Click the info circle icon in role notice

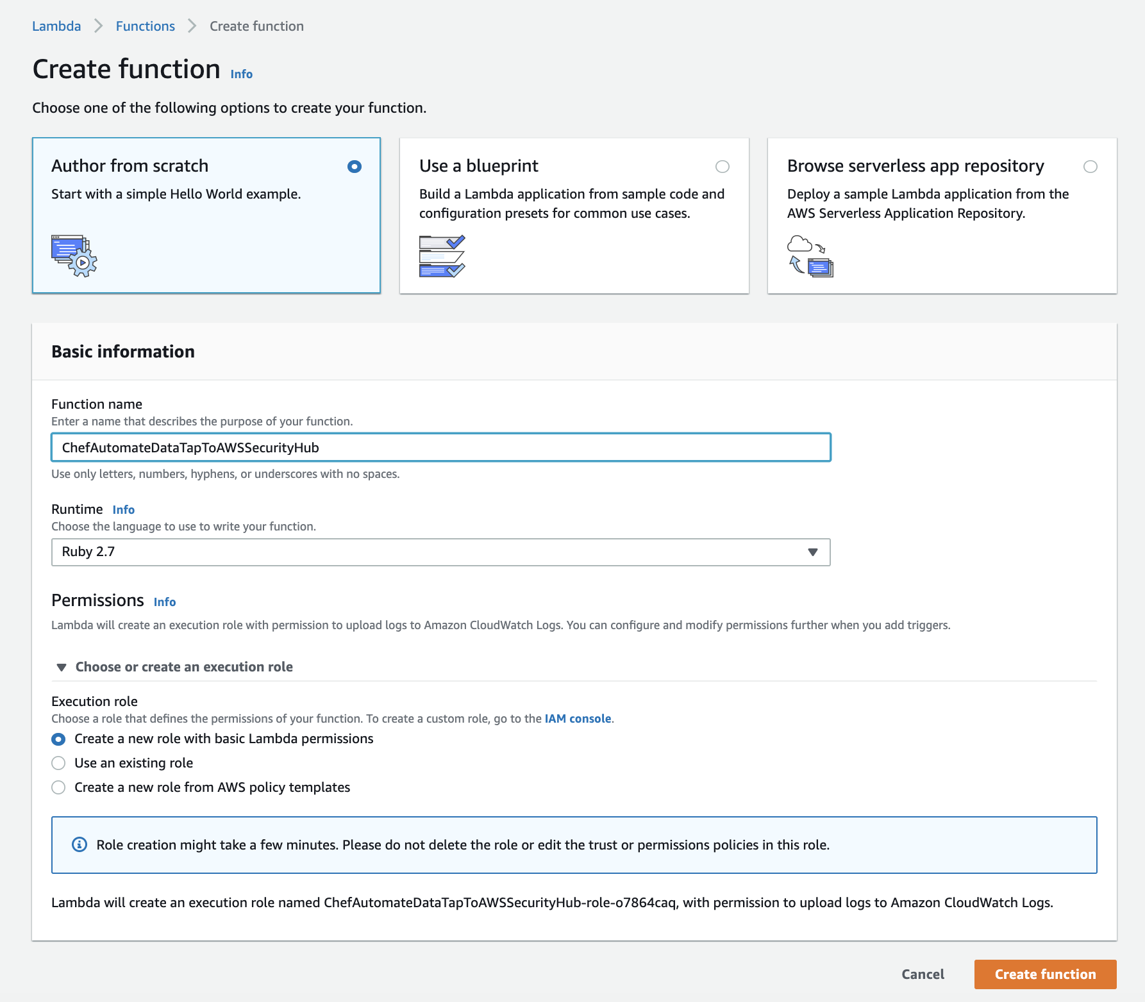click(79, 844)
